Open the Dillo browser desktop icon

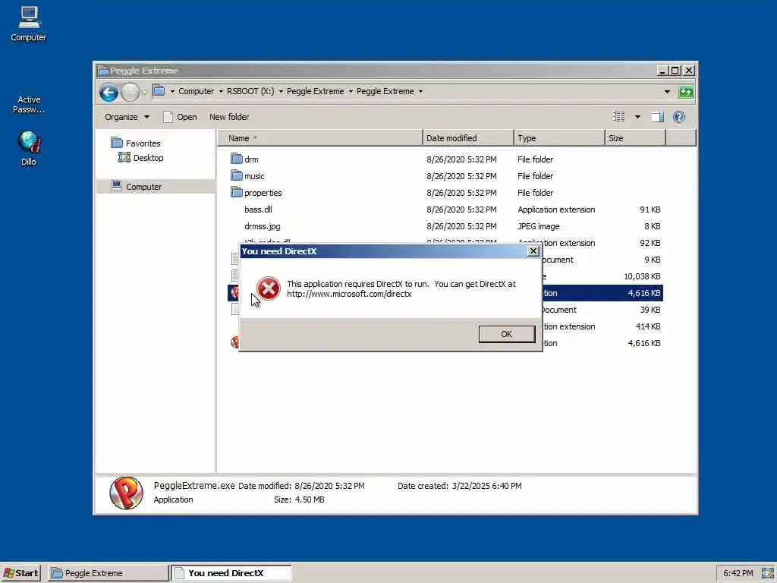click(x=29, y=148)
